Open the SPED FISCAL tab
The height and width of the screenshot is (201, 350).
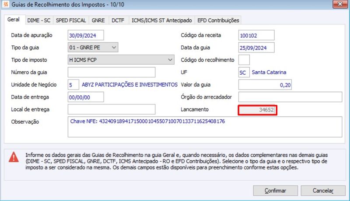click(x=71, y=20)
